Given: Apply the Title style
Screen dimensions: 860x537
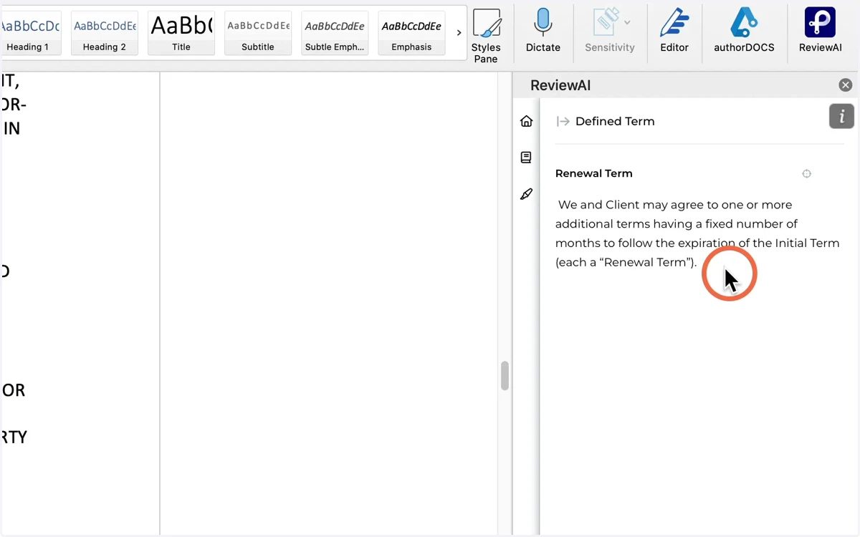Looking at the screenshot, I should click(181, 33).
